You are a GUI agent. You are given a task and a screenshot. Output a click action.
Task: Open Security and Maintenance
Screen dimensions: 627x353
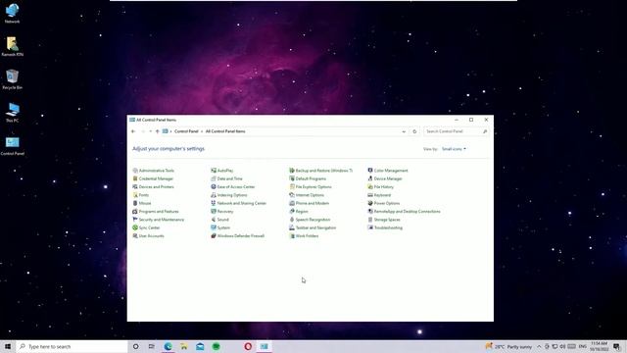[x=159, y=220]
